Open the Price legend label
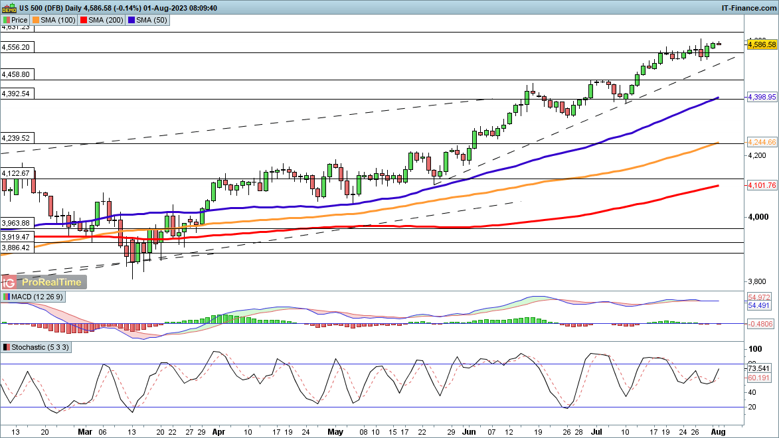The height and width of the screenshot is (438, 779). 19,21
